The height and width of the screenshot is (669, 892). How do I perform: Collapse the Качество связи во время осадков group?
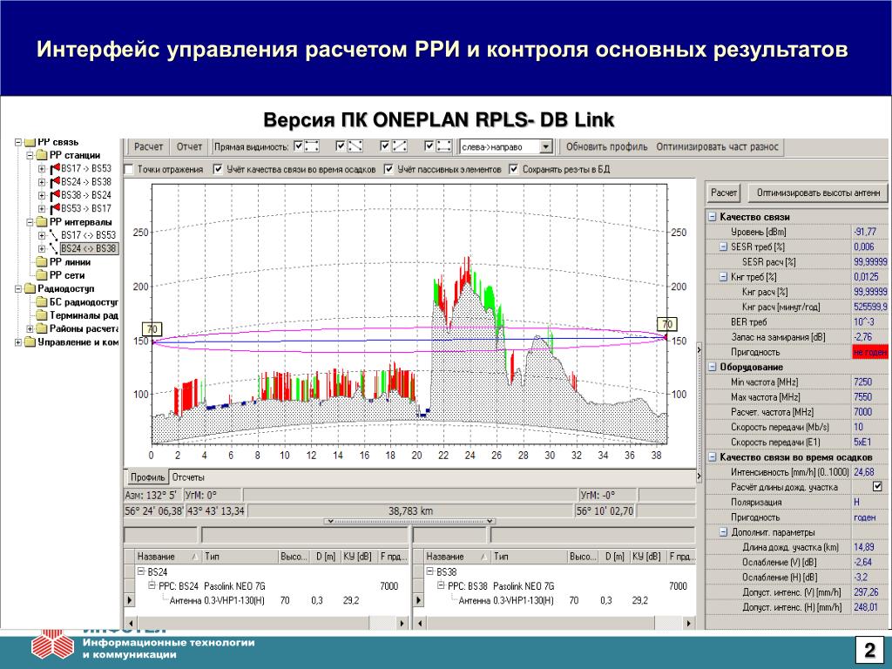pos(713,456)
